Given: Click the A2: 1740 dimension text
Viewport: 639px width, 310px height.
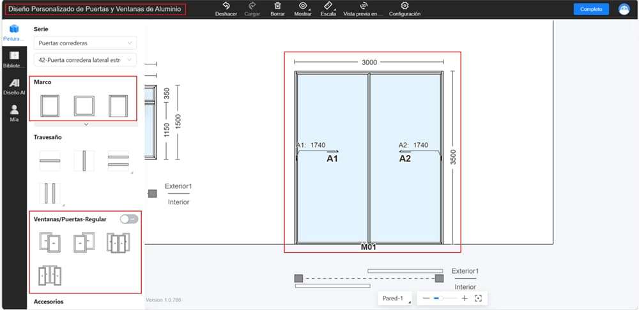Looking at the screenshot, I should [x=413, y=145].
